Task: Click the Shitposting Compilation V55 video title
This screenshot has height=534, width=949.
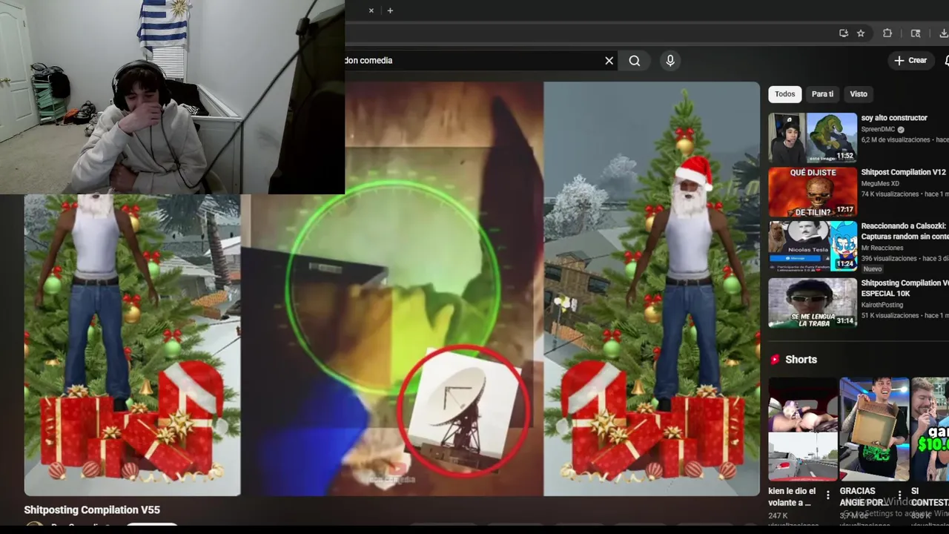Action: point(92,510)
